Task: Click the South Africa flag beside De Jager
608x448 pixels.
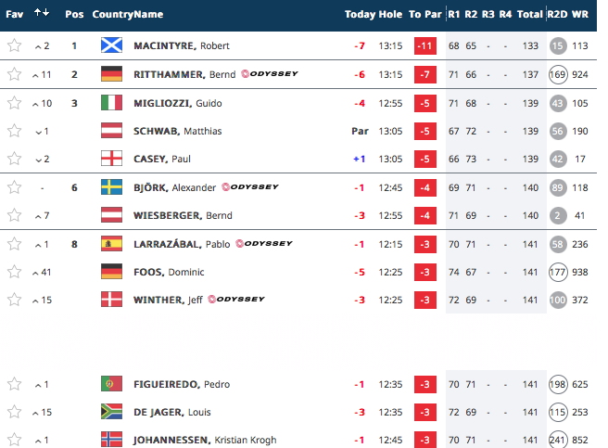Action: [111, 412]
